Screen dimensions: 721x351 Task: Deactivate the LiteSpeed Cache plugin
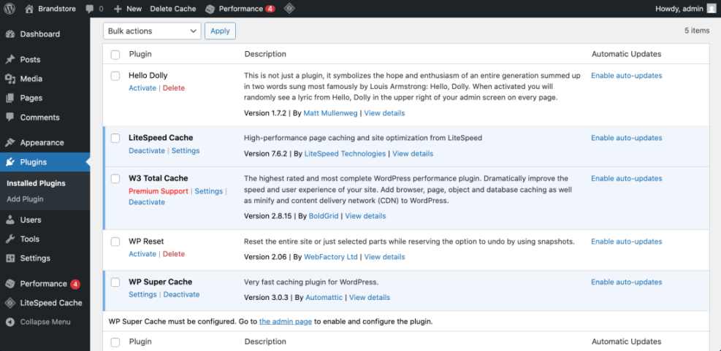147,151
